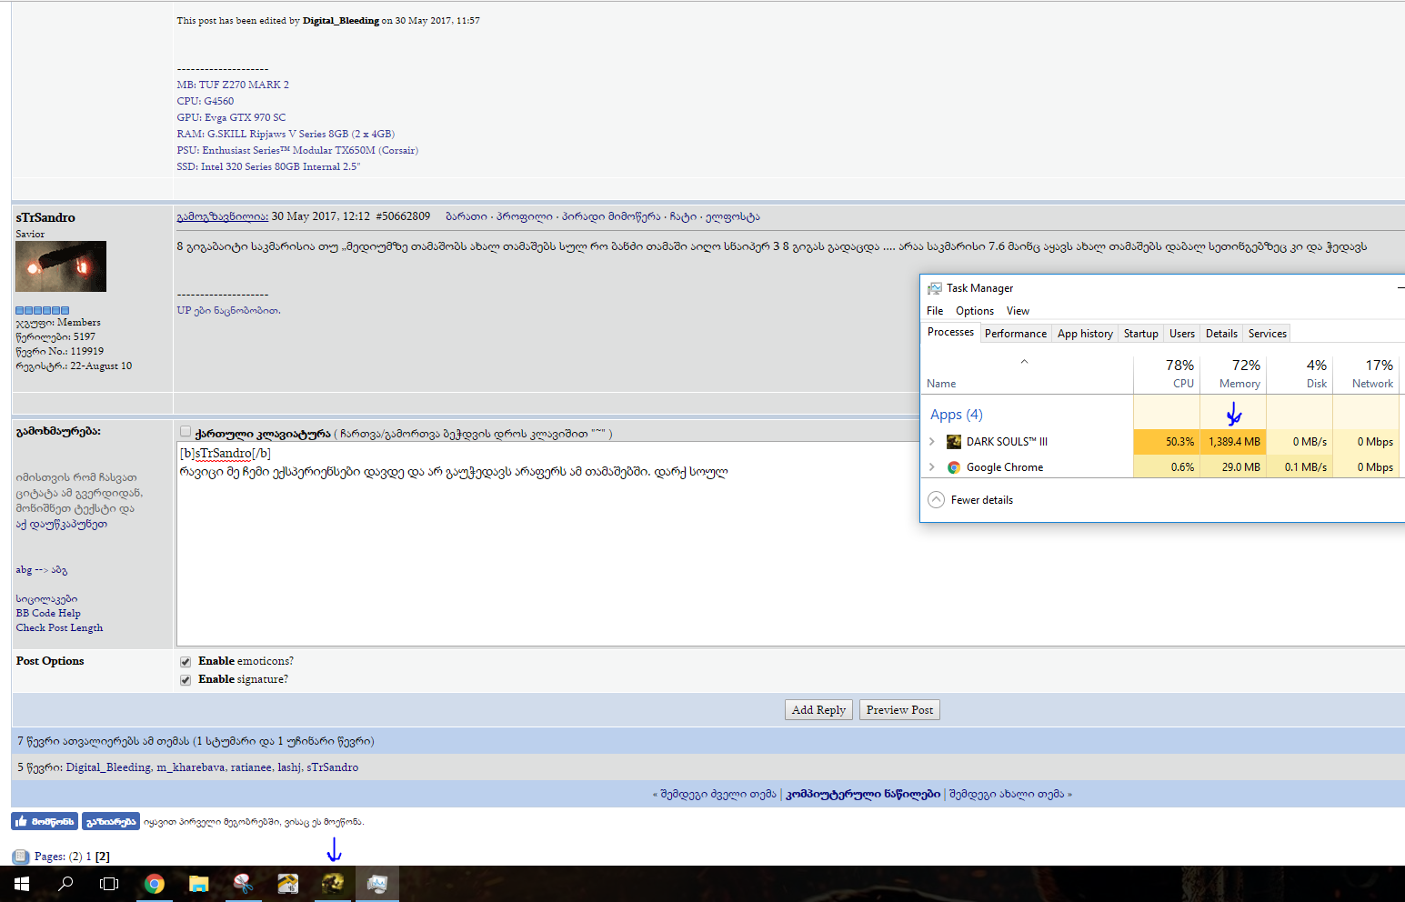Open Google Chrome from the taskbar

point(155,884)
